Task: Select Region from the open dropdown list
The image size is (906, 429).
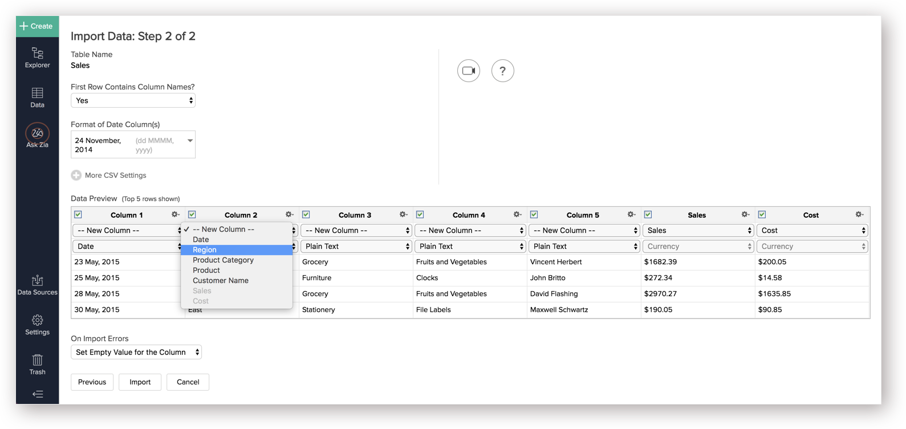Action: 205,250
